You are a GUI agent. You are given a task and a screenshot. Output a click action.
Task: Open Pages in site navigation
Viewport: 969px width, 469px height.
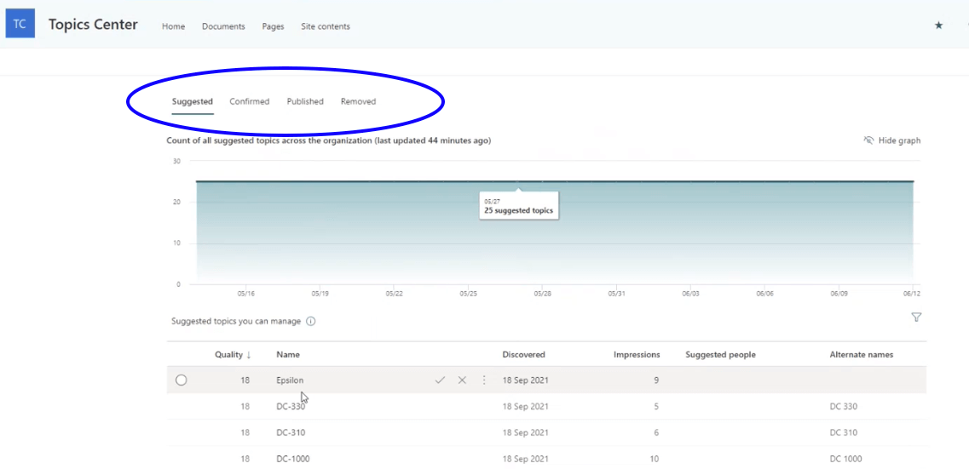coord(274,26)
